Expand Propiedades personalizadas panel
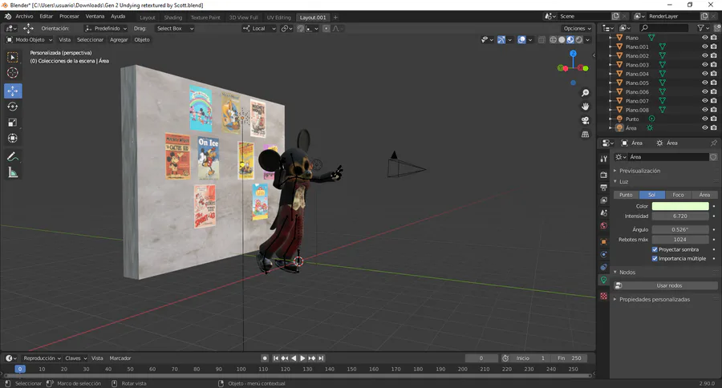The width and height of the screenshot is (722, 388). 655,300
